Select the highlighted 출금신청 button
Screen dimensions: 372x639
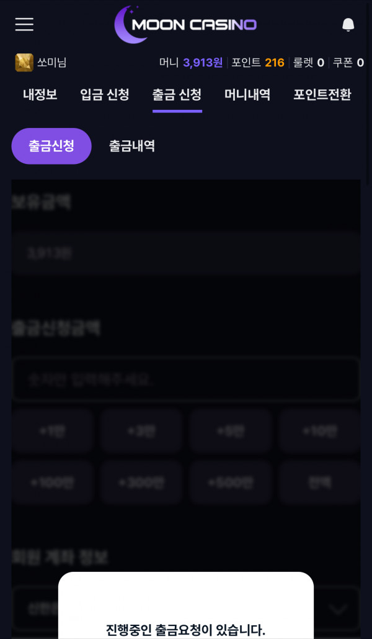tap(51, 147)
